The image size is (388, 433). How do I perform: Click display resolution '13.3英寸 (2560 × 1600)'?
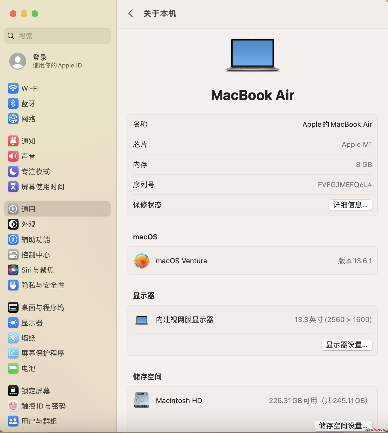pyautogui.click(x=333, y=320)
